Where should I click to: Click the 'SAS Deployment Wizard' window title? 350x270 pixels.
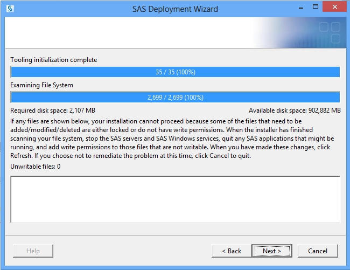tap(175, 9)
